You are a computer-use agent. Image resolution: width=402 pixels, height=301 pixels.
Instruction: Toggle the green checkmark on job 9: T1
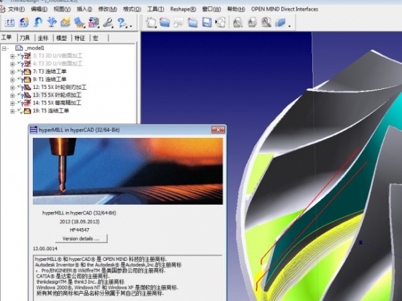(x=19, y=79)
